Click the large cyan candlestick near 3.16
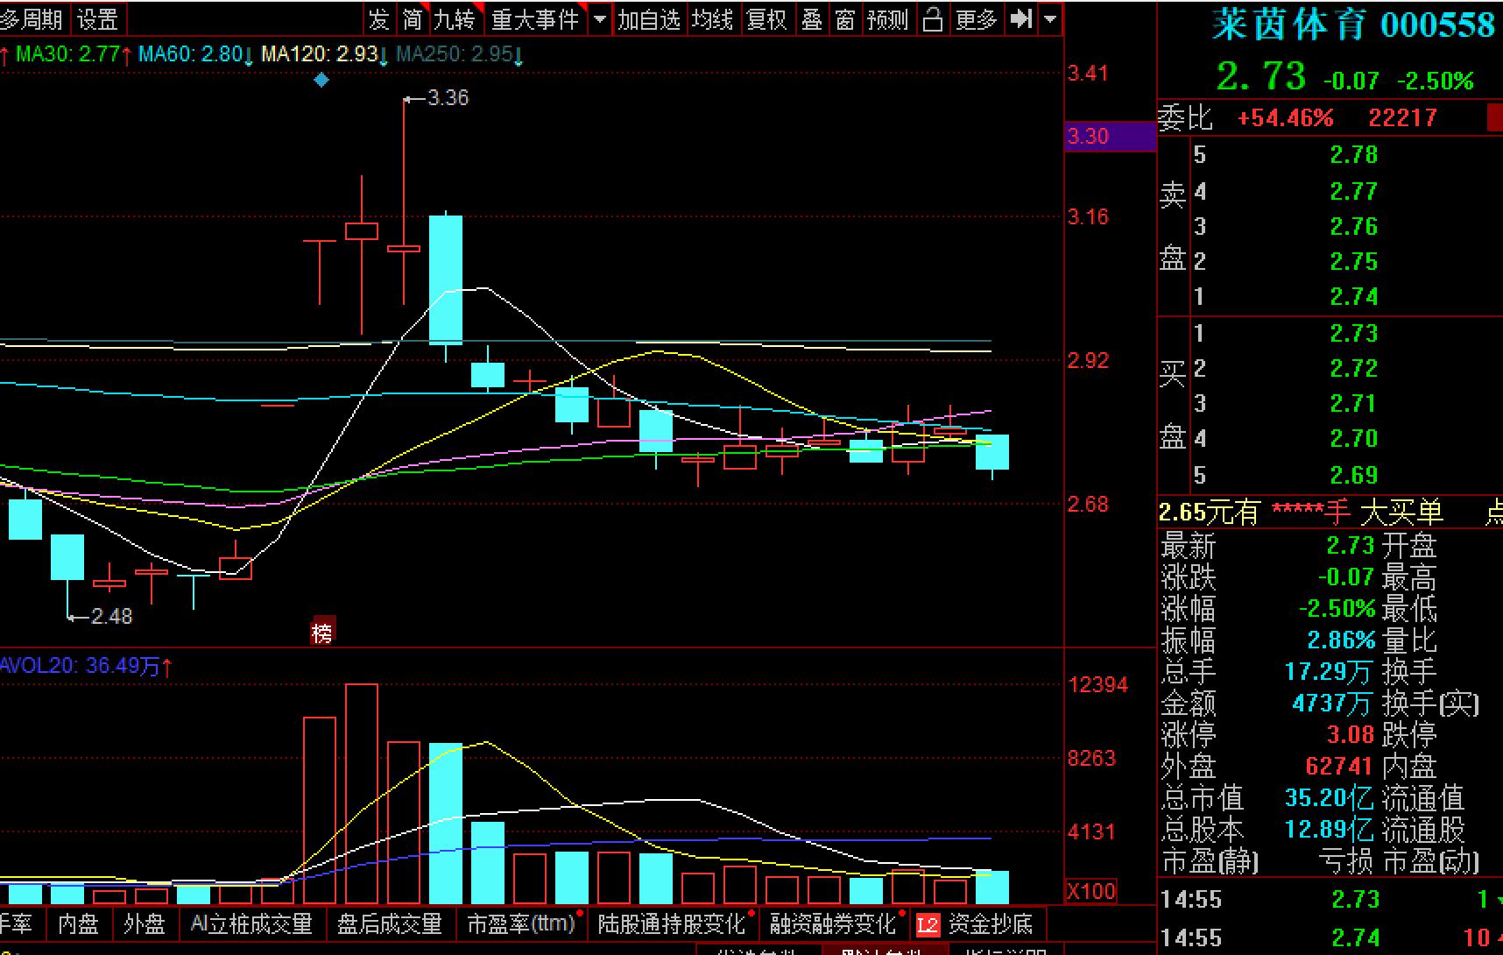Screen dimensions: 1503x955 446,279
